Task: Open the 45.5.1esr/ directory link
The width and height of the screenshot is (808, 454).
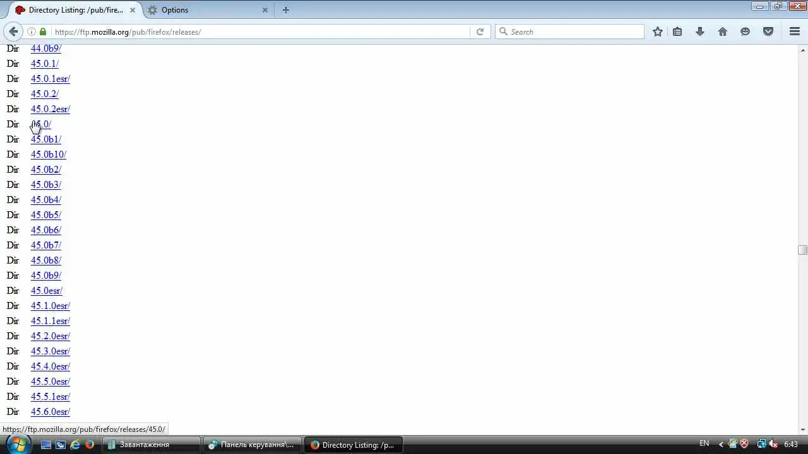Action: (50, 397)
